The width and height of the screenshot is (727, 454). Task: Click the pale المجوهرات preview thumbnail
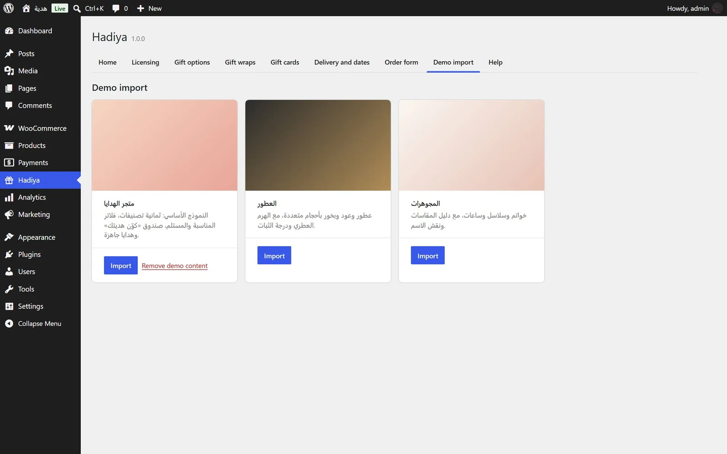click(472, 145)
